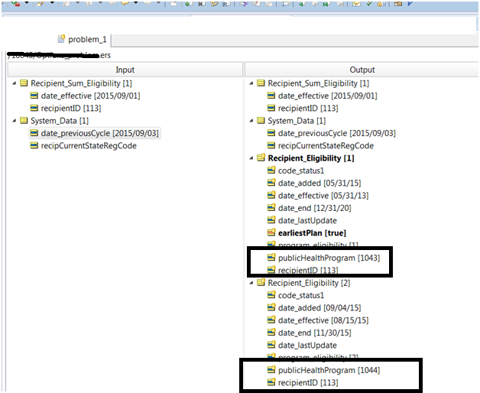Collapse Recipient_Sum_Eligibility [1] in the Output tree

point(251,83)
